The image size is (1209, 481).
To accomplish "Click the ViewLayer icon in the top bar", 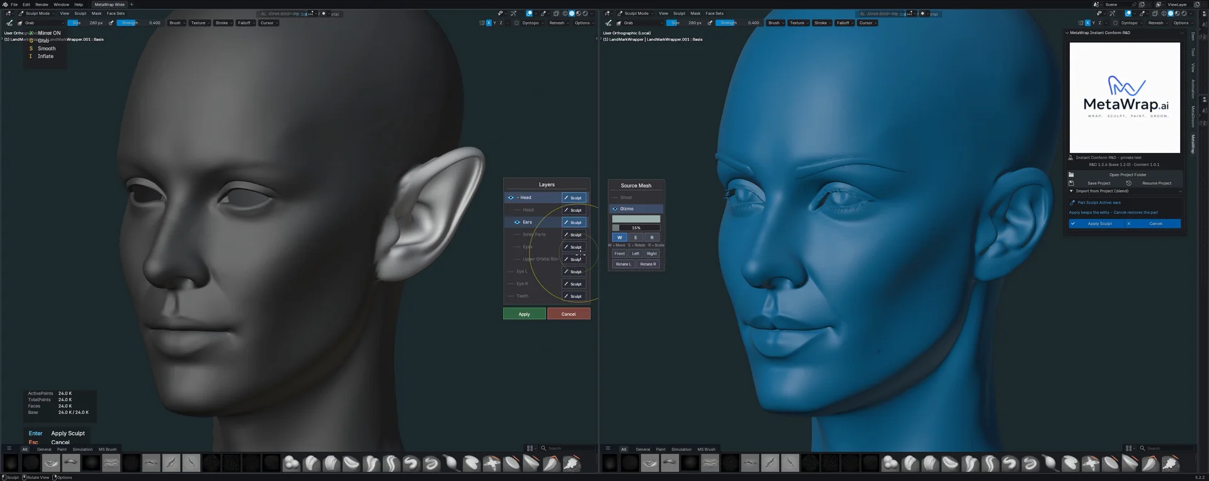I will 1158,4.
